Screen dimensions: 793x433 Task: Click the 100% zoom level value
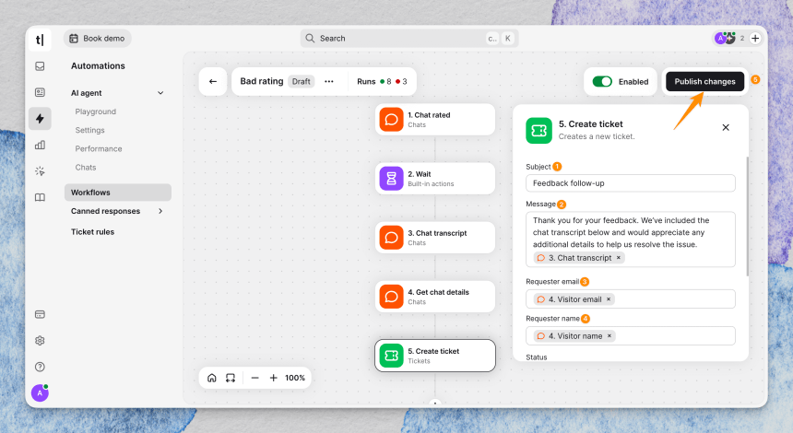pyautogui.click(x=295, y=378)
